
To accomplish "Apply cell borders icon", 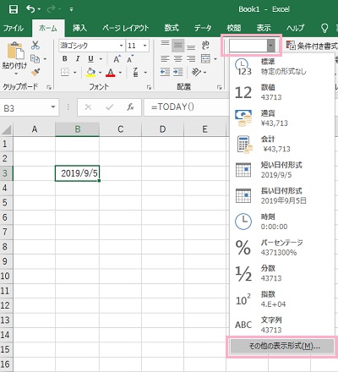I will [65, 72].
